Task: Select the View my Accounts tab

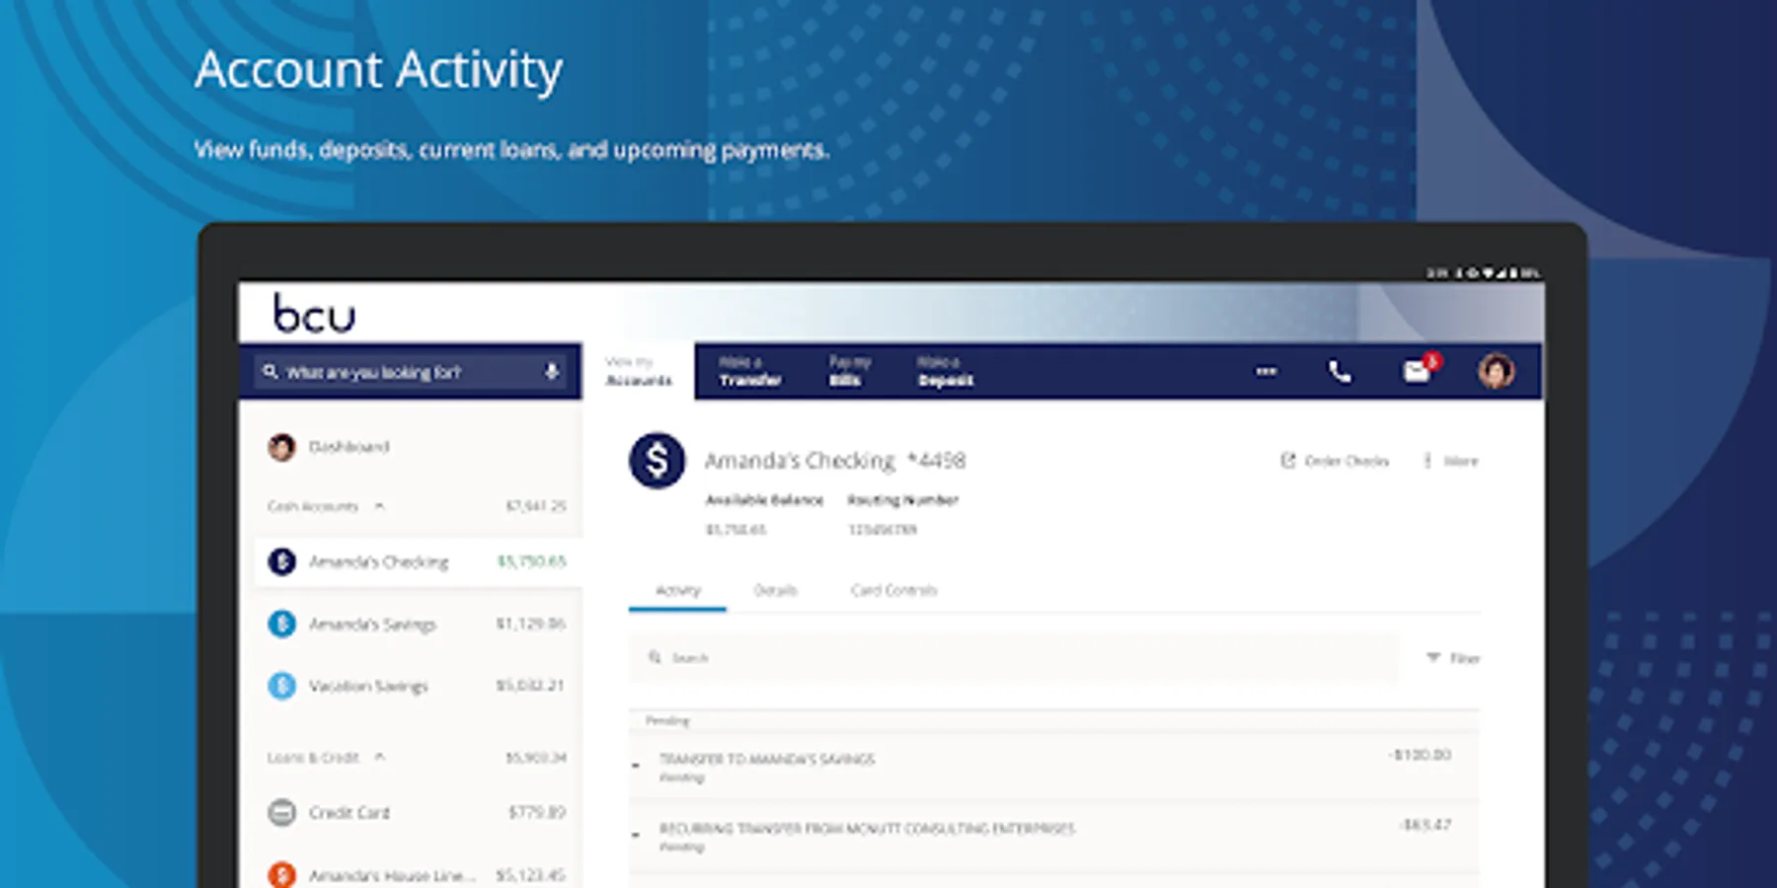Action: point(639,371)
